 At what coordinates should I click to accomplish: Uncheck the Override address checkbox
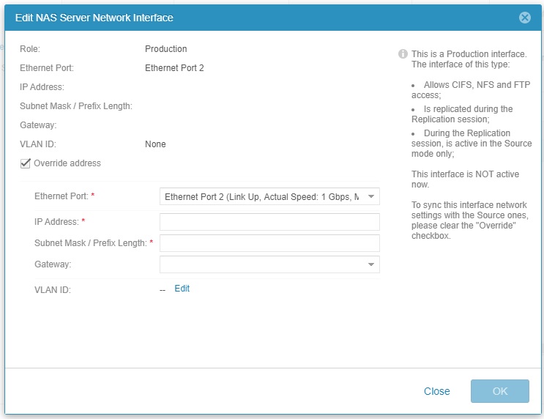(26, 163)
